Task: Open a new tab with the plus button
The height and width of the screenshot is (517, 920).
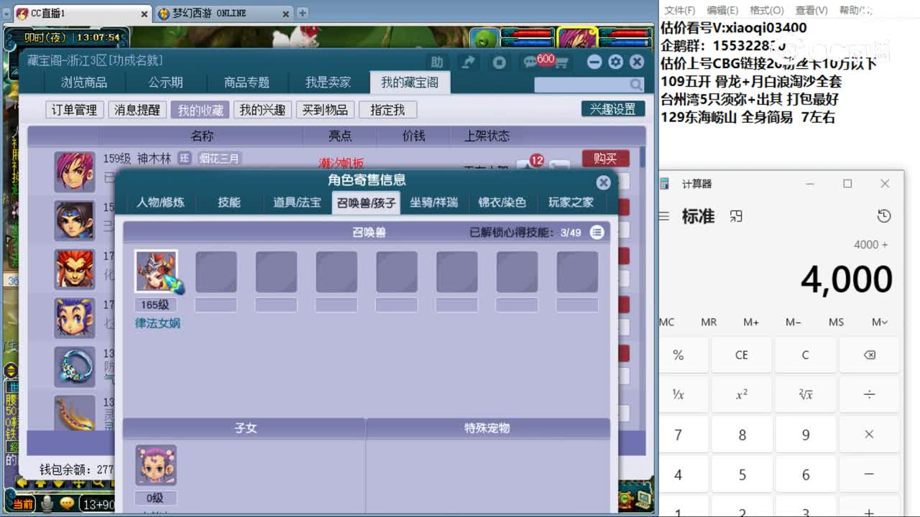Action: click(x=303, y=13)
